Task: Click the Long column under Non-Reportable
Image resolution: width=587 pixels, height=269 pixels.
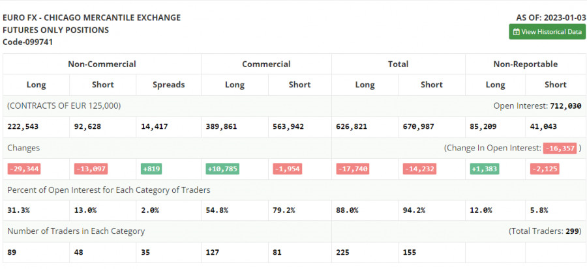Action: coord(495,85)
